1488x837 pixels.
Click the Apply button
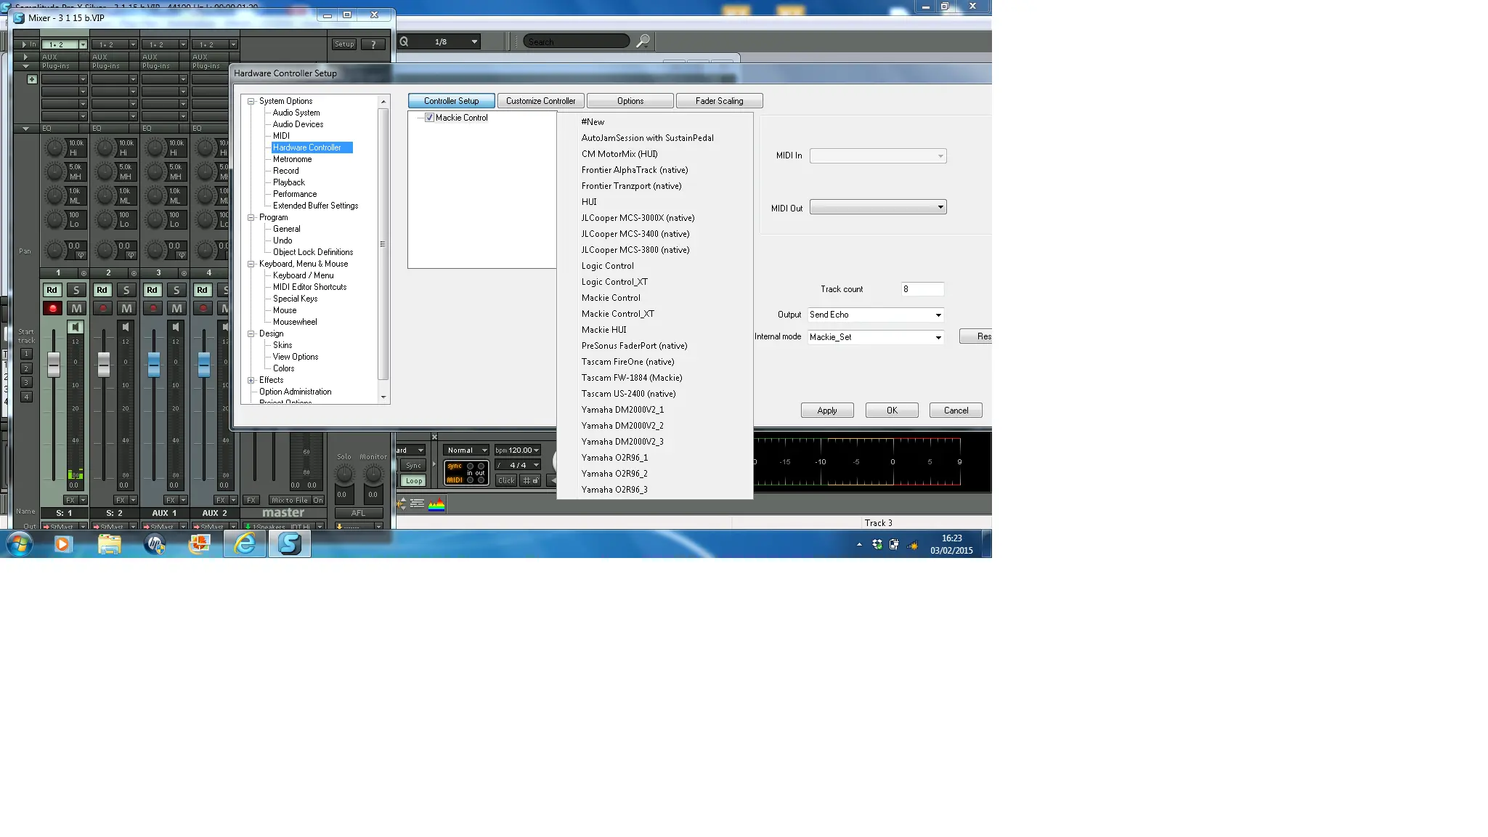click(827, 411)
